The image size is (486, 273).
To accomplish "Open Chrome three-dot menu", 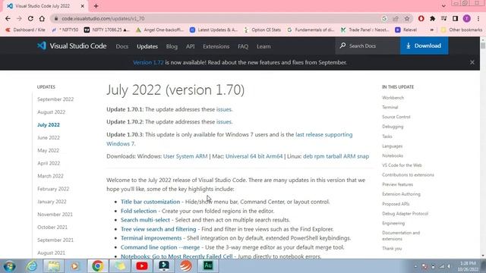I will 478,18.
